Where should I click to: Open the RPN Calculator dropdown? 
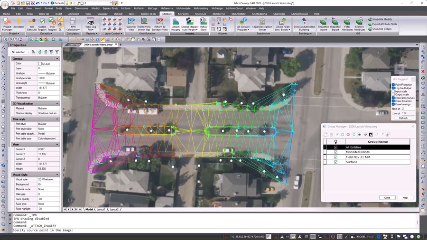click(x=74, y=29)
